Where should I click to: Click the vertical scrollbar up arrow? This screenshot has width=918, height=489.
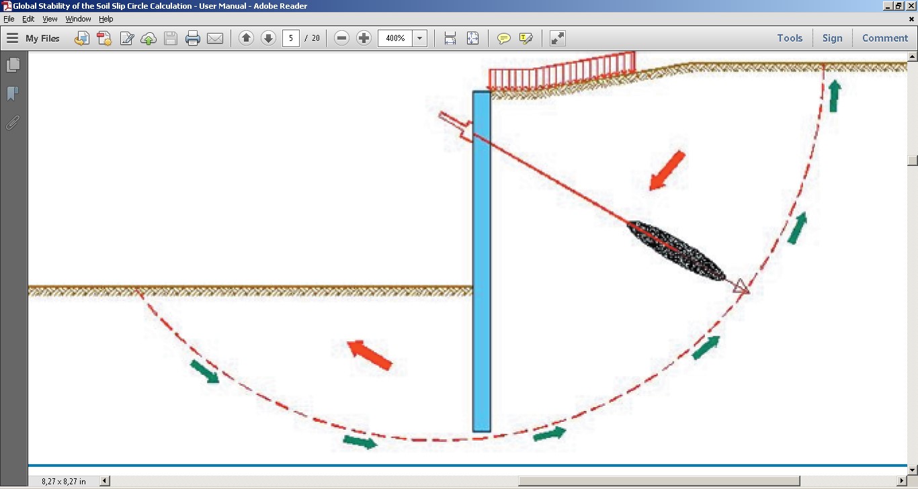[912, 56]
